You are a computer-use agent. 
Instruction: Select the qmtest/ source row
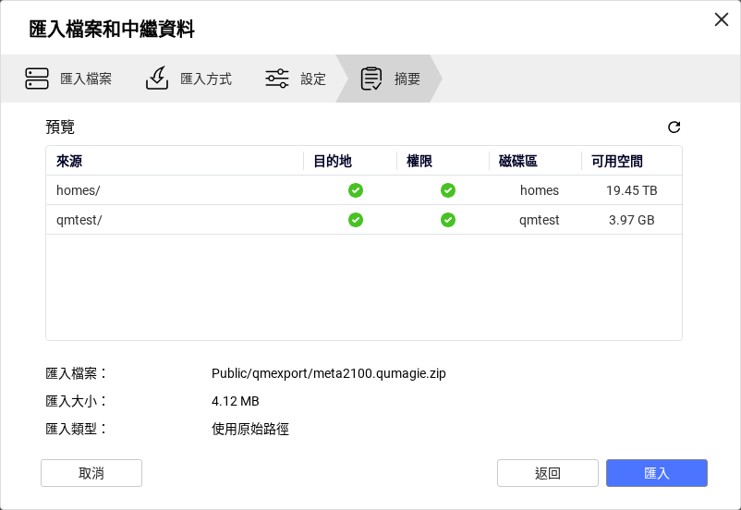click(x=364, y=220)
